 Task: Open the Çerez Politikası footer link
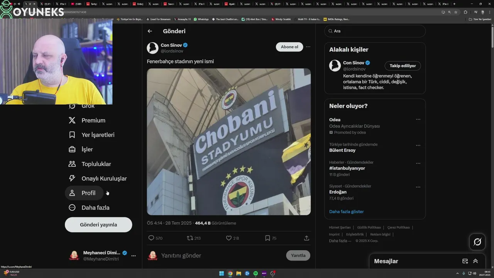pyautogui.click(x=398, y=227)
